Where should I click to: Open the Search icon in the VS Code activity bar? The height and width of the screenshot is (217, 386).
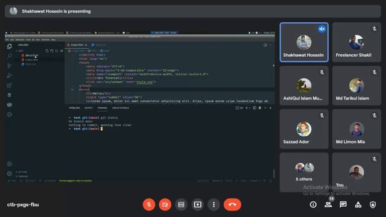click(10, 56)
